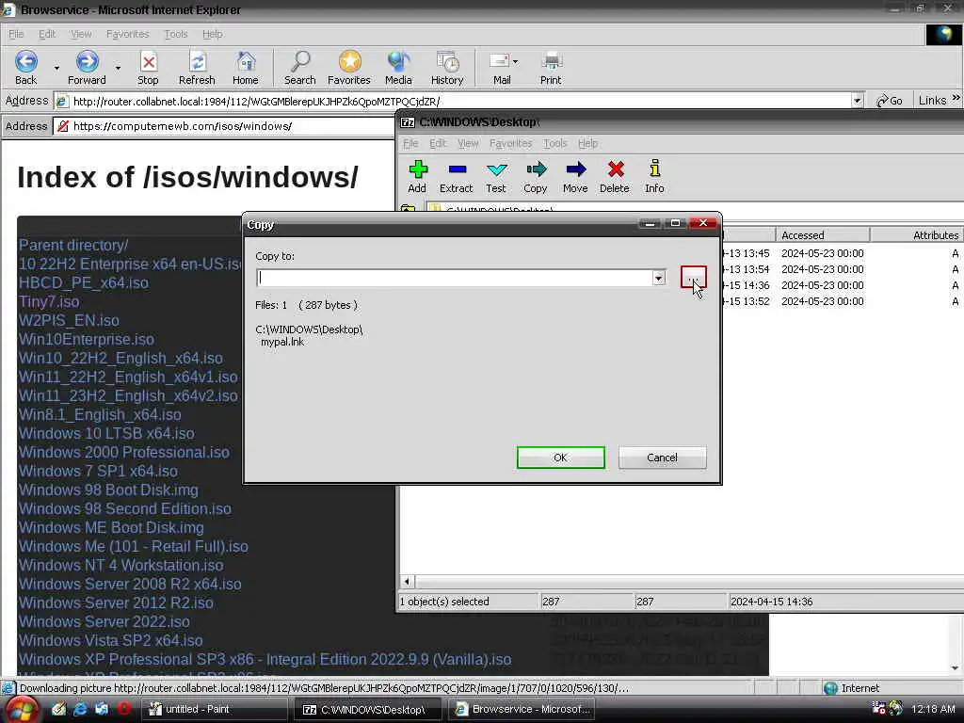Go to the Home page icon
Viewport: 964px width, 723px height.
tap(246, 68)
